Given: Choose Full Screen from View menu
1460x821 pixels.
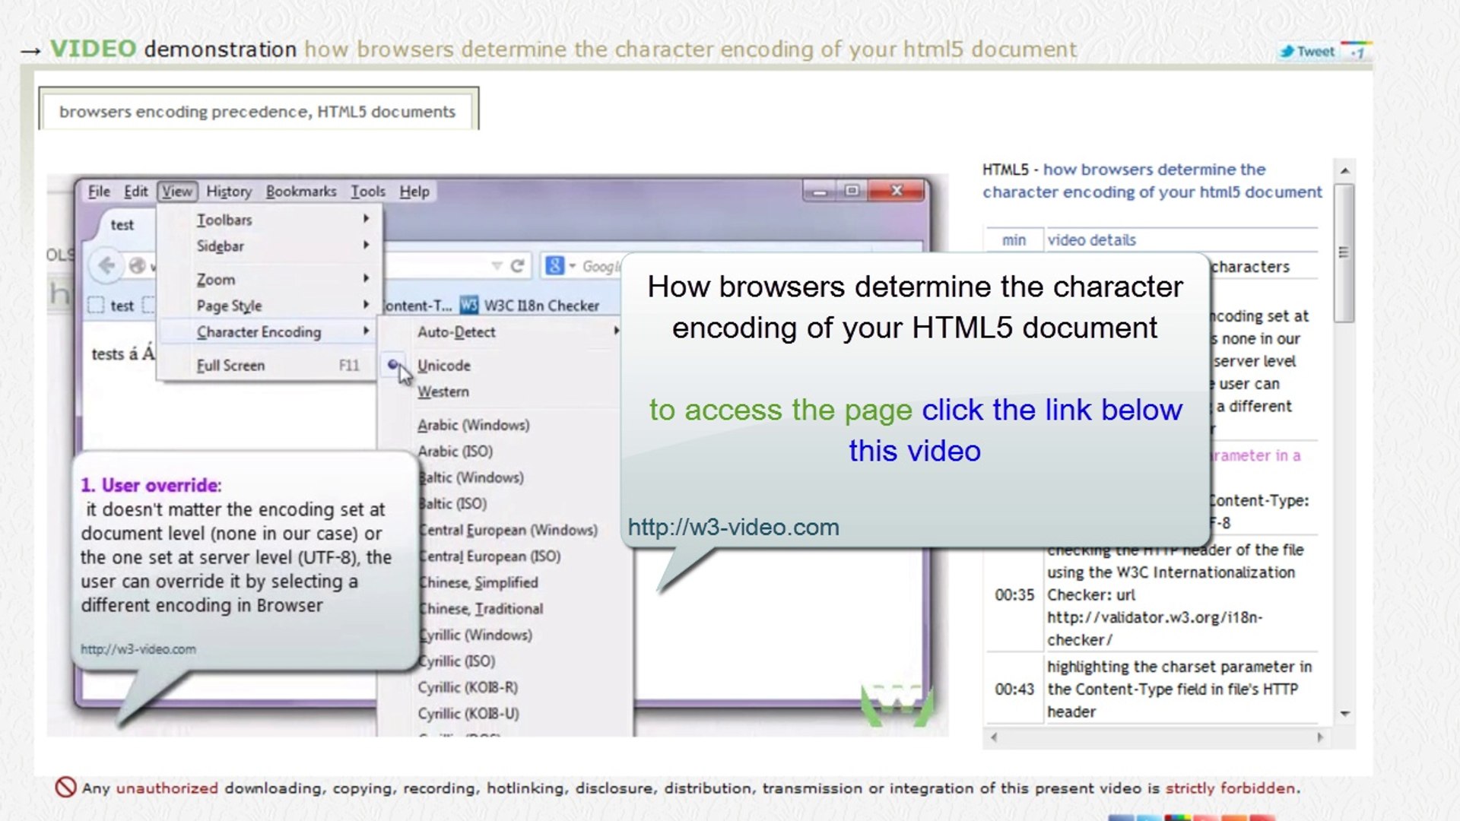Looking at the screenshot, I should 230,366.
